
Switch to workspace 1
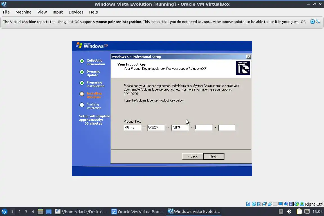pos(12,212)
